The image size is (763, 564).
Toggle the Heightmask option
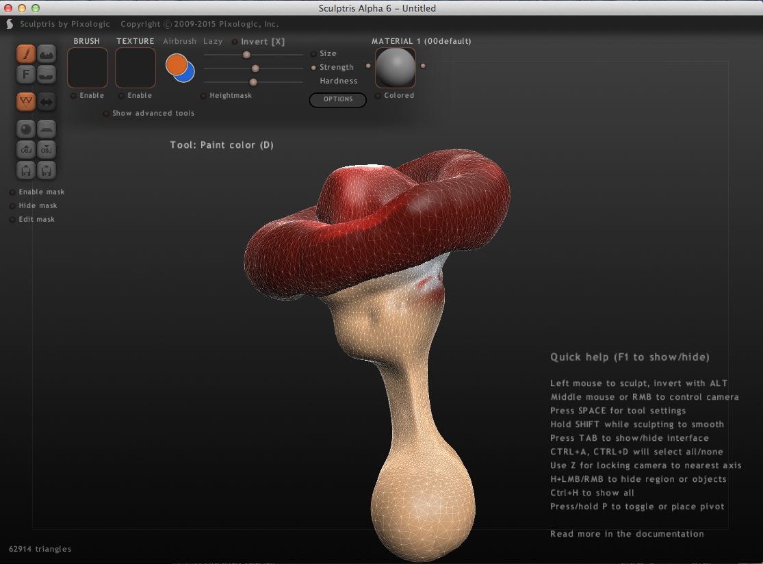point(203,96)
